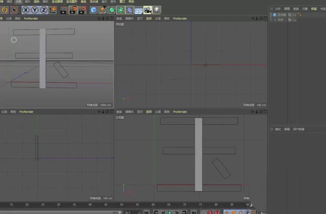Open the 显示 menu of the top viewport
The image size is (326, 214).
coord(140,19)
